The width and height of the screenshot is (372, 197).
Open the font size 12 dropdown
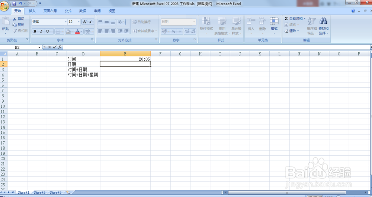(x=79, y=22)
